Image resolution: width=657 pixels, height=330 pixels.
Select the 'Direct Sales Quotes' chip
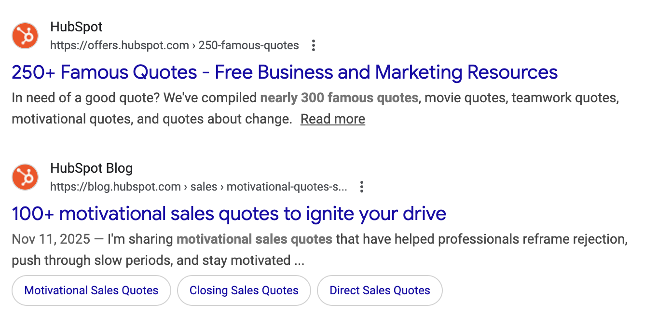coord(380,290)
